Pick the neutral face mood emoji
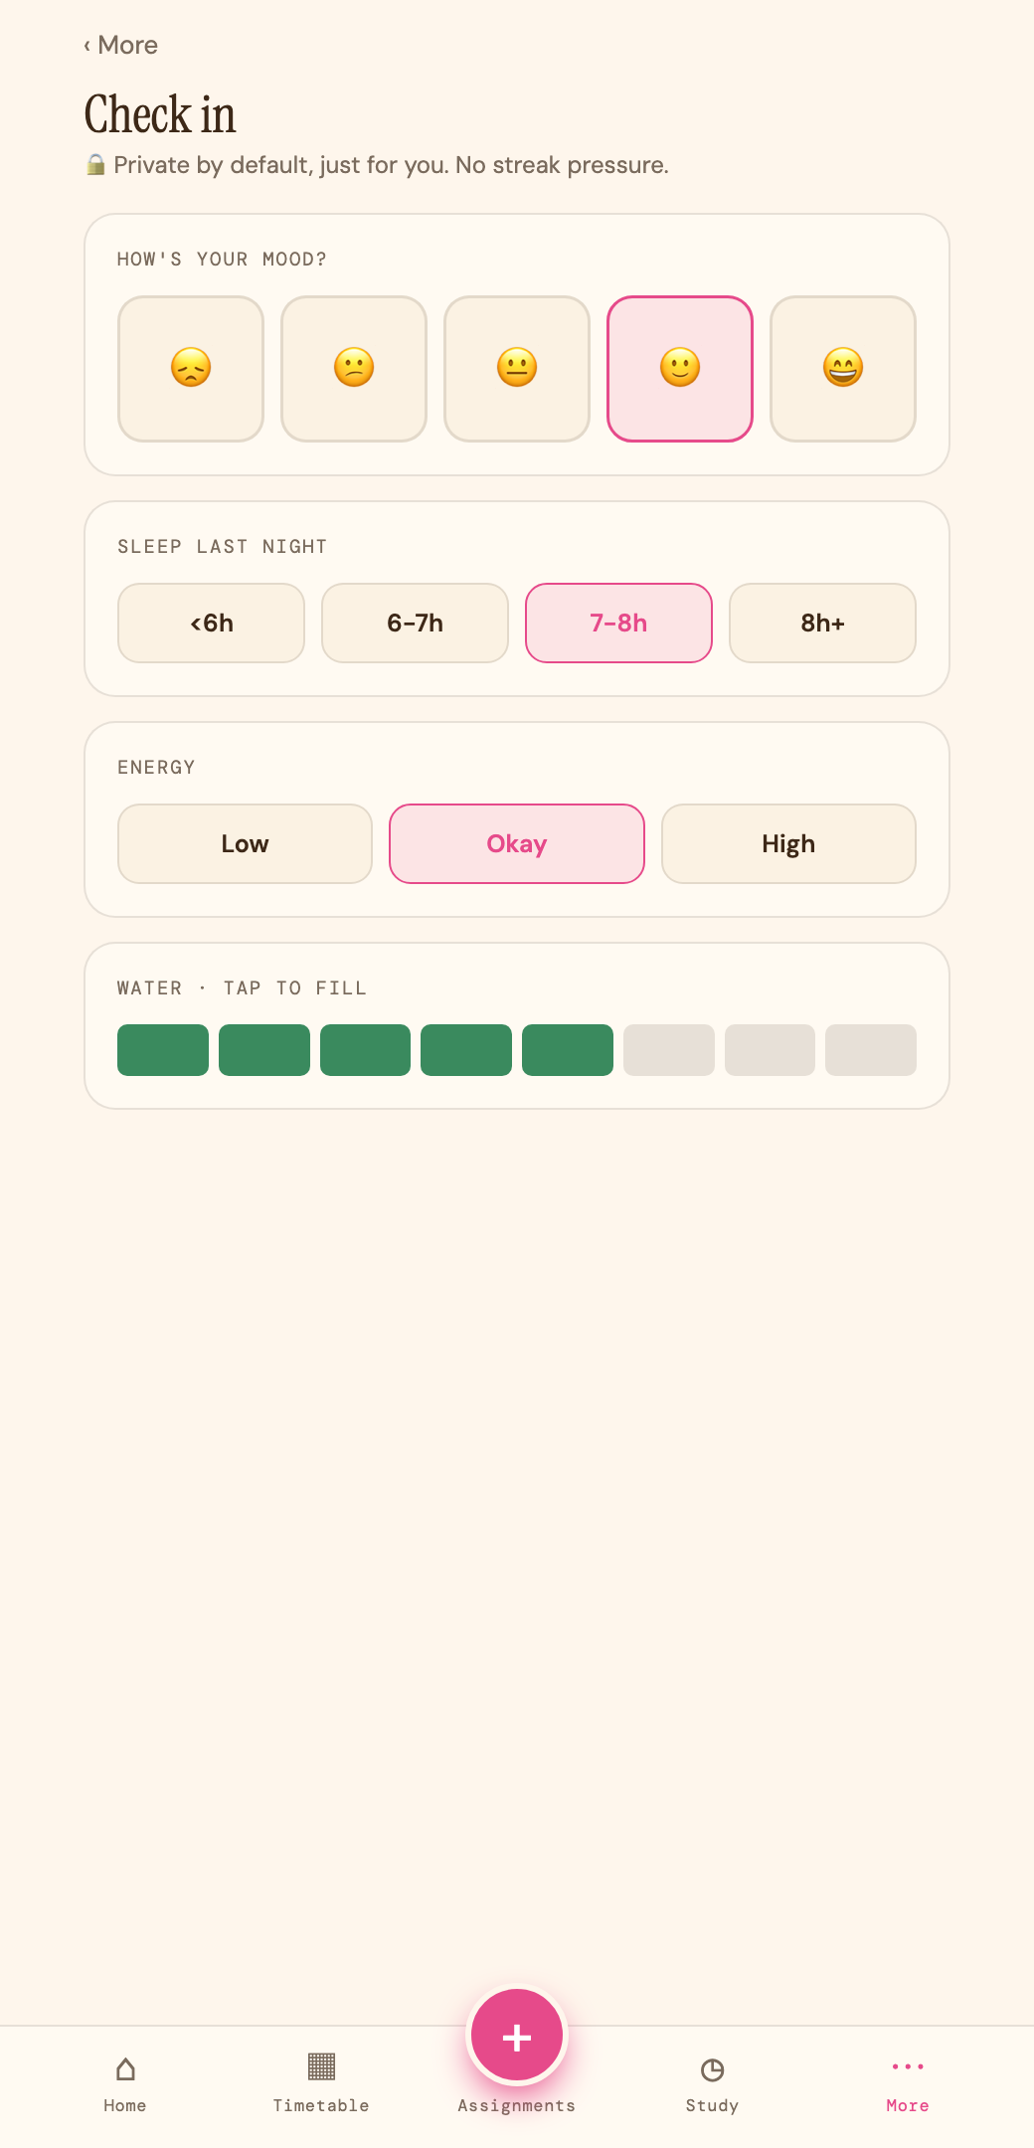 click(517, 369)
